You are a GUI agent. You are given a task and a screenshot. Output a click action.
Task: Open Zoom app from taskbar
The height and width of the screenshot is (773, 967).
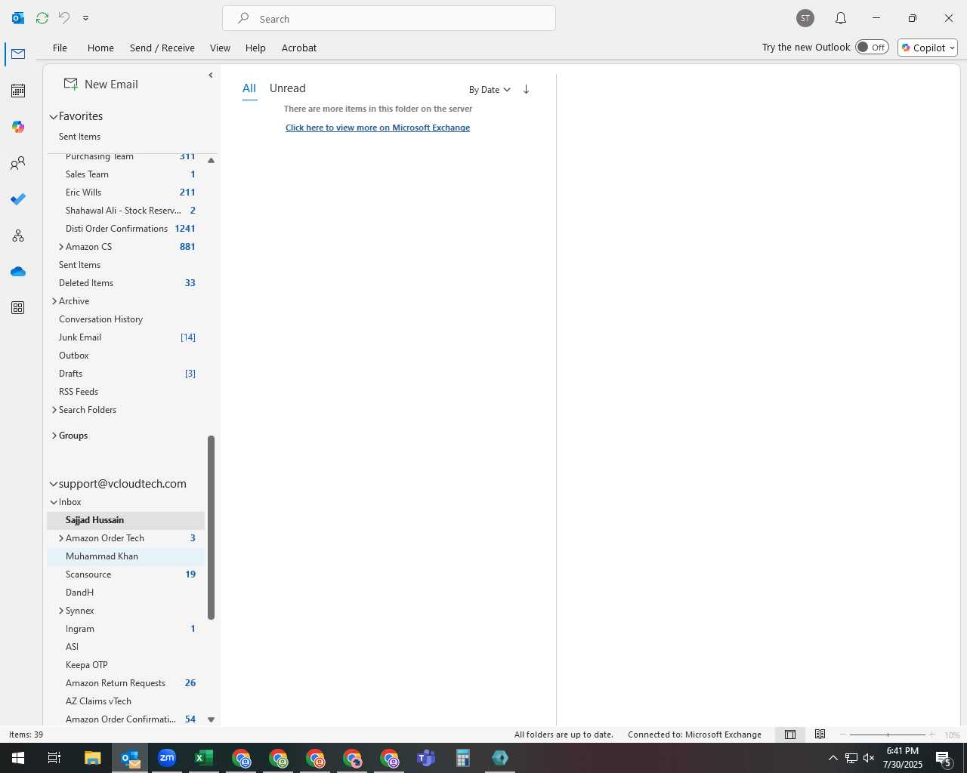pos(167,758)
